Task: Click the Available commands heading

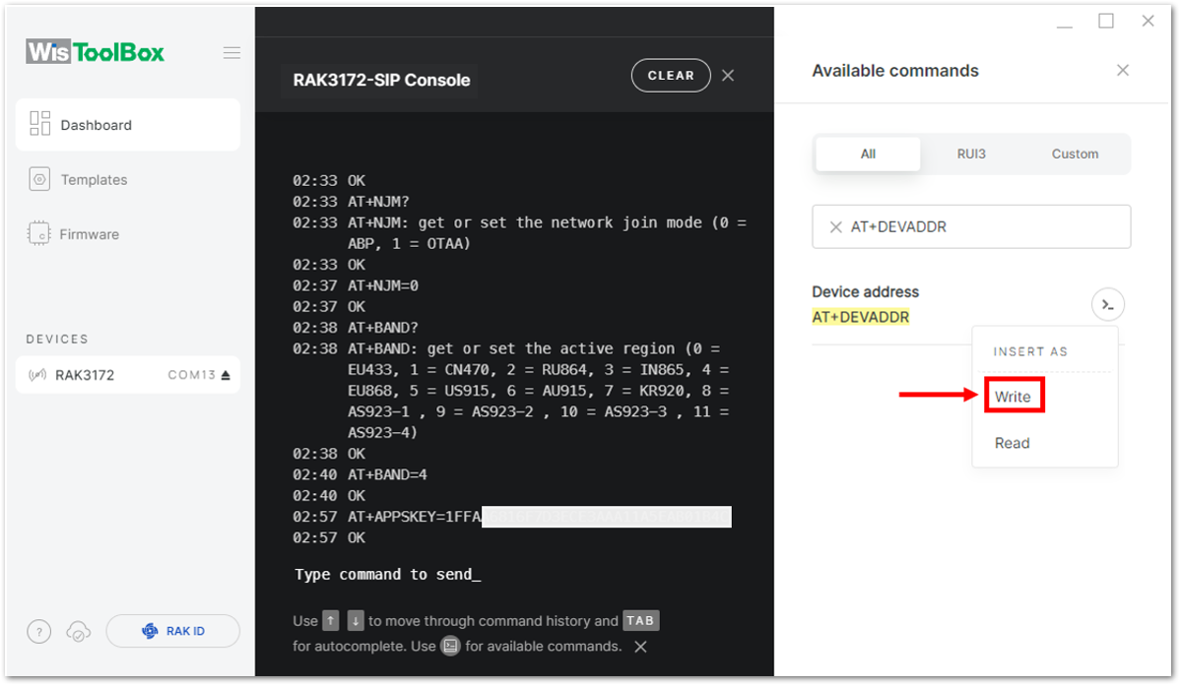Action: pyautogui.click(x=895, y=71)
